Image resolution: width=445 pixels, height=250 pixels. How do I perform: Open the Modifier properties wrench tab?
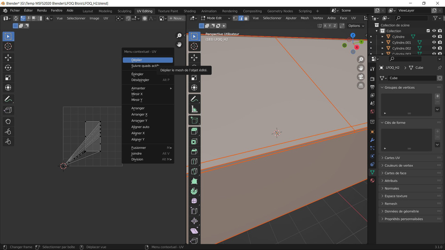372,140
